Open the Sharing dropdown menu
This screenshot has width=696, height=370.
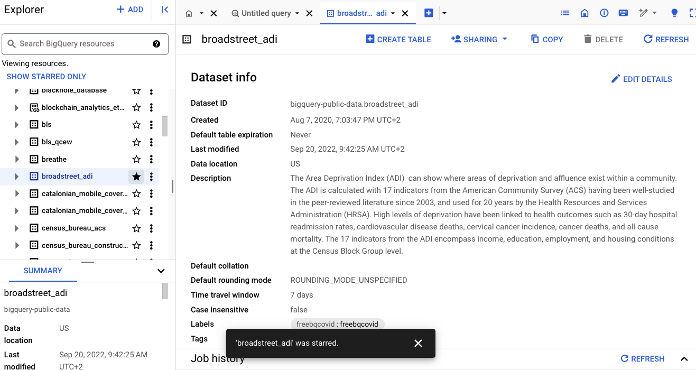click(x=479, y=39)
